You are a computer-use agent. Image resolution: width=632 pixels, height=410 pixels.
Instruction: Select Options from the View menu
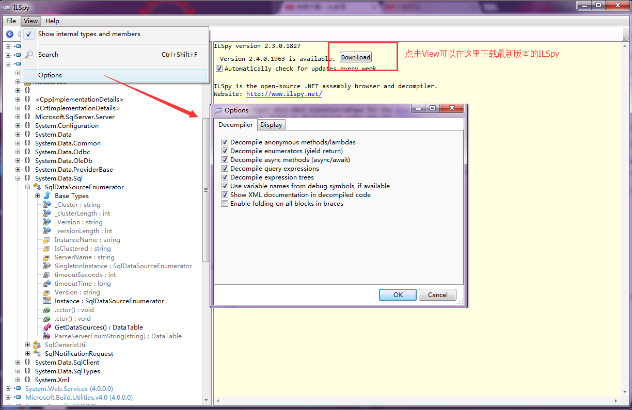[116, 75]
